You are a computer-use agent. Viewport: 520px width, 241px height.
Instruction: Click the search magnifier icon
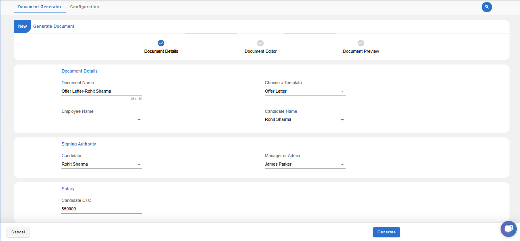(x=486, y=7)
